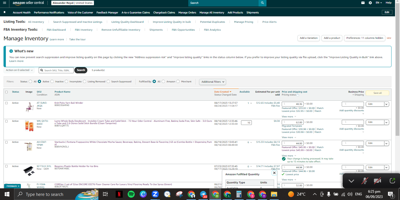Image resolution: width=400 pixels, height=200 pixels.
Task: Click the bookmark flag icon in navbar
Action: tap(5, 12)
